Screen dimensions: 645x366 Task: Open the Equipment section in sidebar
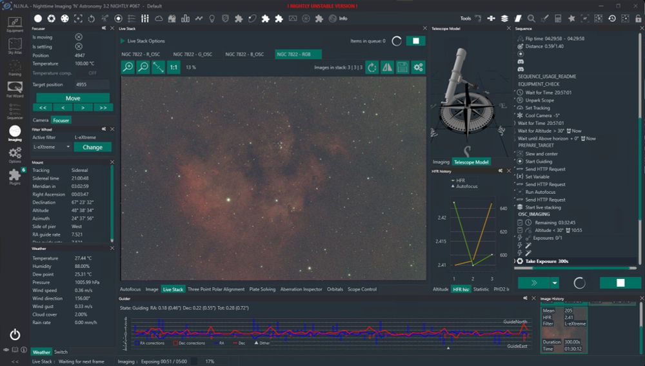[15, 24]
